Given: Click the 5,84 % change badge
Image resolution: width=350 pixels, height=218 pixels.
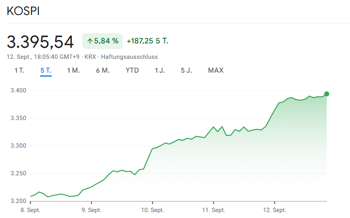Looking at the screenshot, I should (x=102, y=41).
